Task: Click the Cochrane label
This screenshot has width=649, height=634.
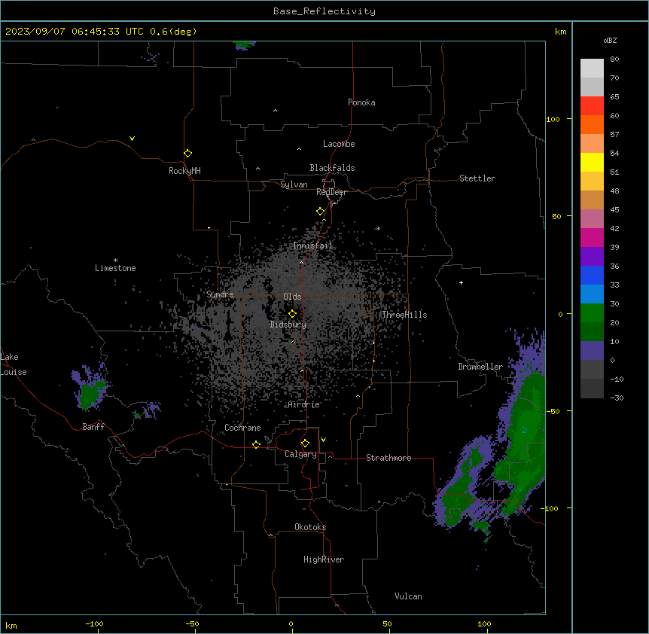Action: (242, 428)
